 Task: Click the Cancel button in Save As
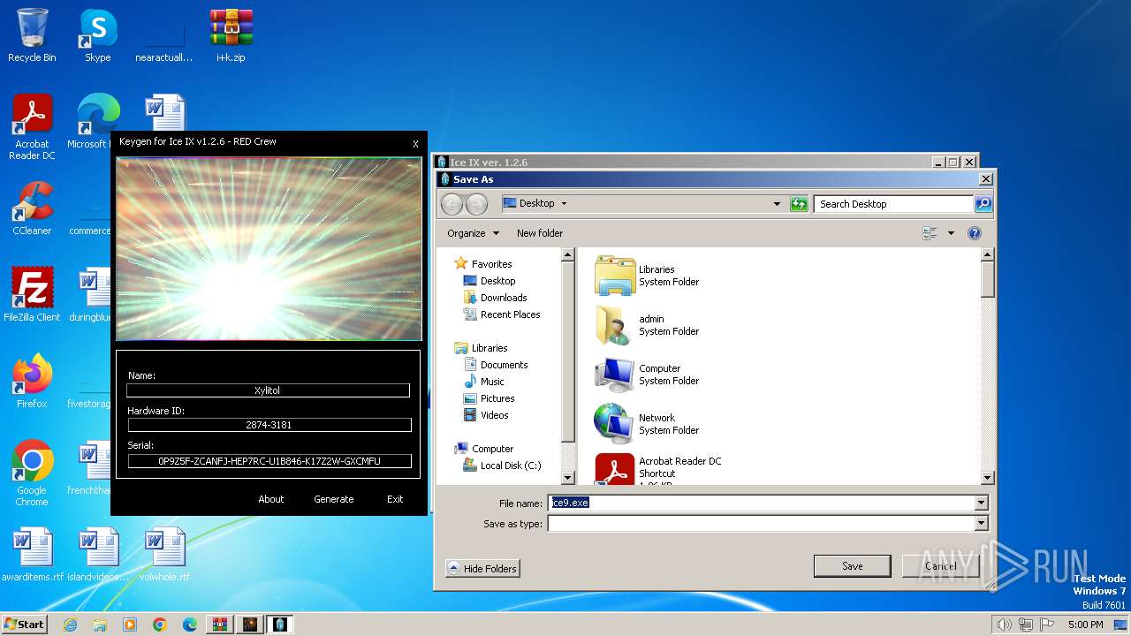(x=940, y=566)
